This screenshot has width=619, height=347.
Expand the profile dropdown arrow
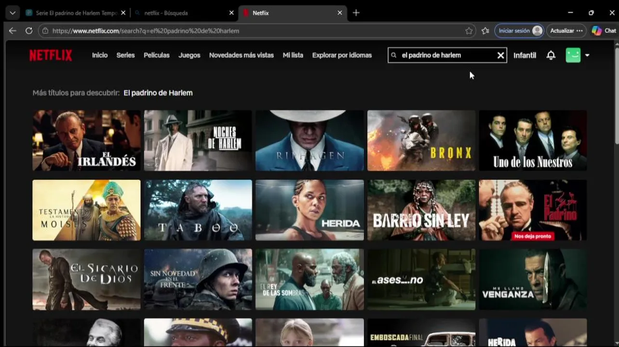(x=587, y=55)
